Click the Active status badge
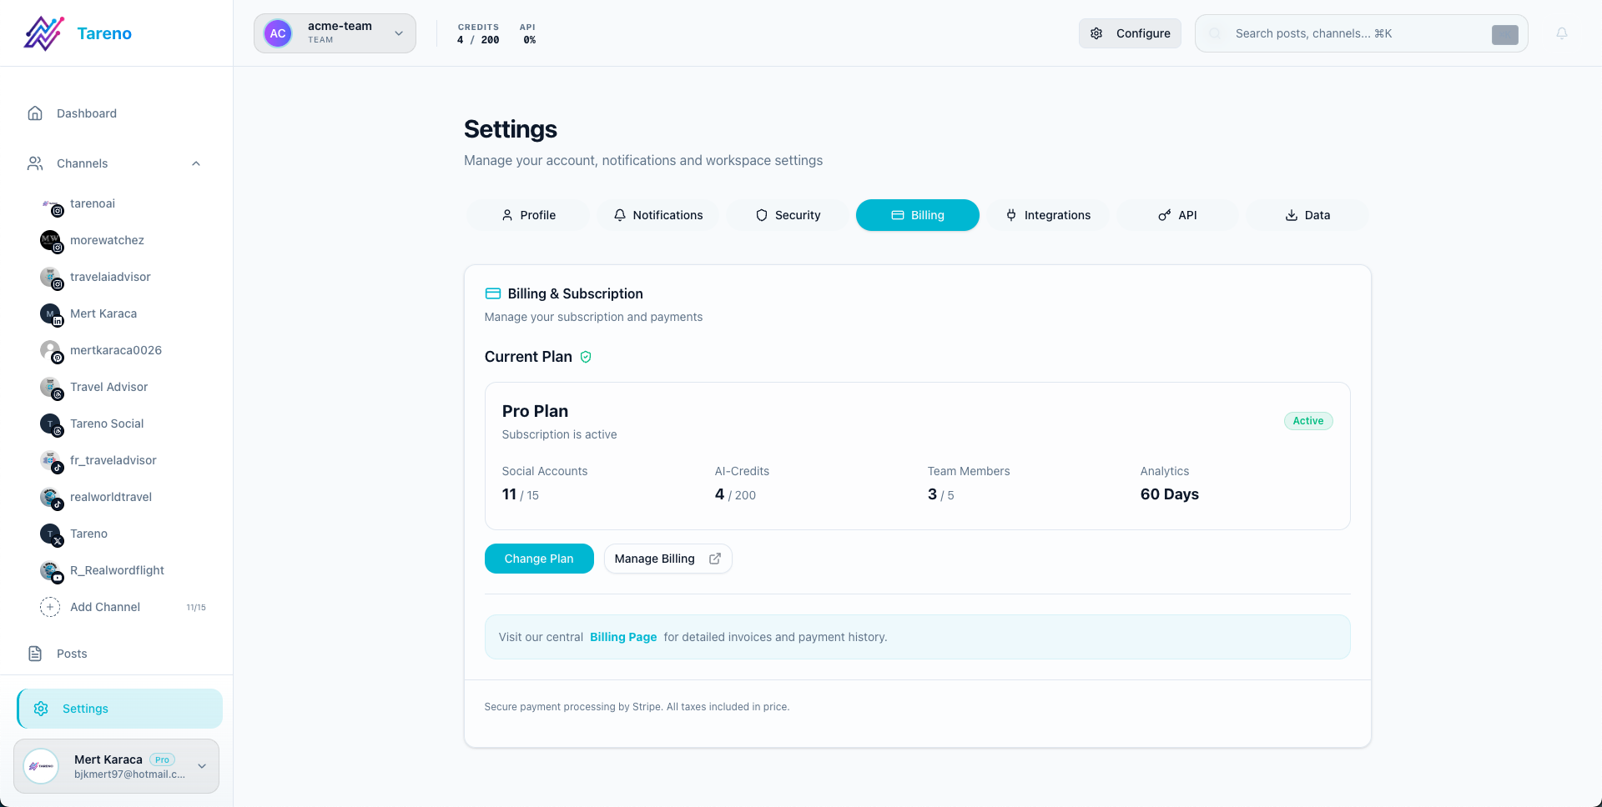 [x=1307, y=421]
